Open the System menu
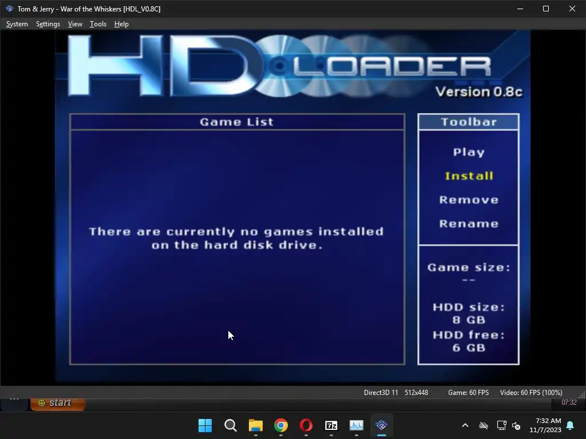This screenshot has height=439, width=586. click(17, 24)
